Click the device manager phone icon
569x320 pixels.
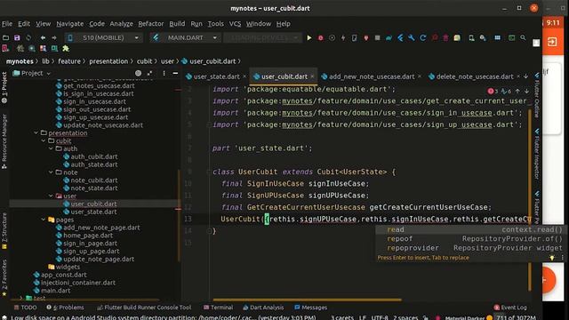pyautogui.click(x=471, y=37)
